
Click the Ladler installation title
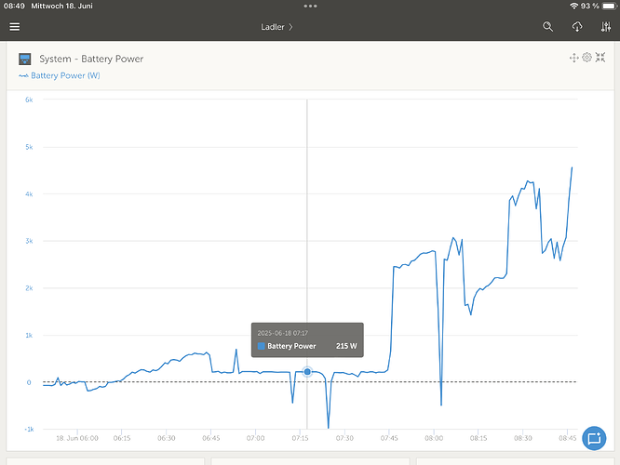273,27
